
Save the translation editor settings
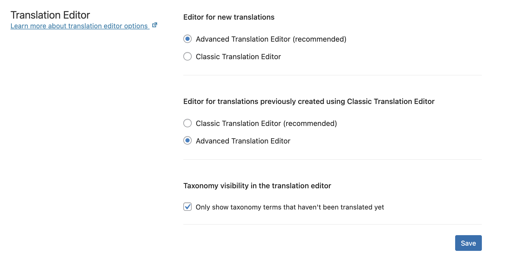(468, 243)
